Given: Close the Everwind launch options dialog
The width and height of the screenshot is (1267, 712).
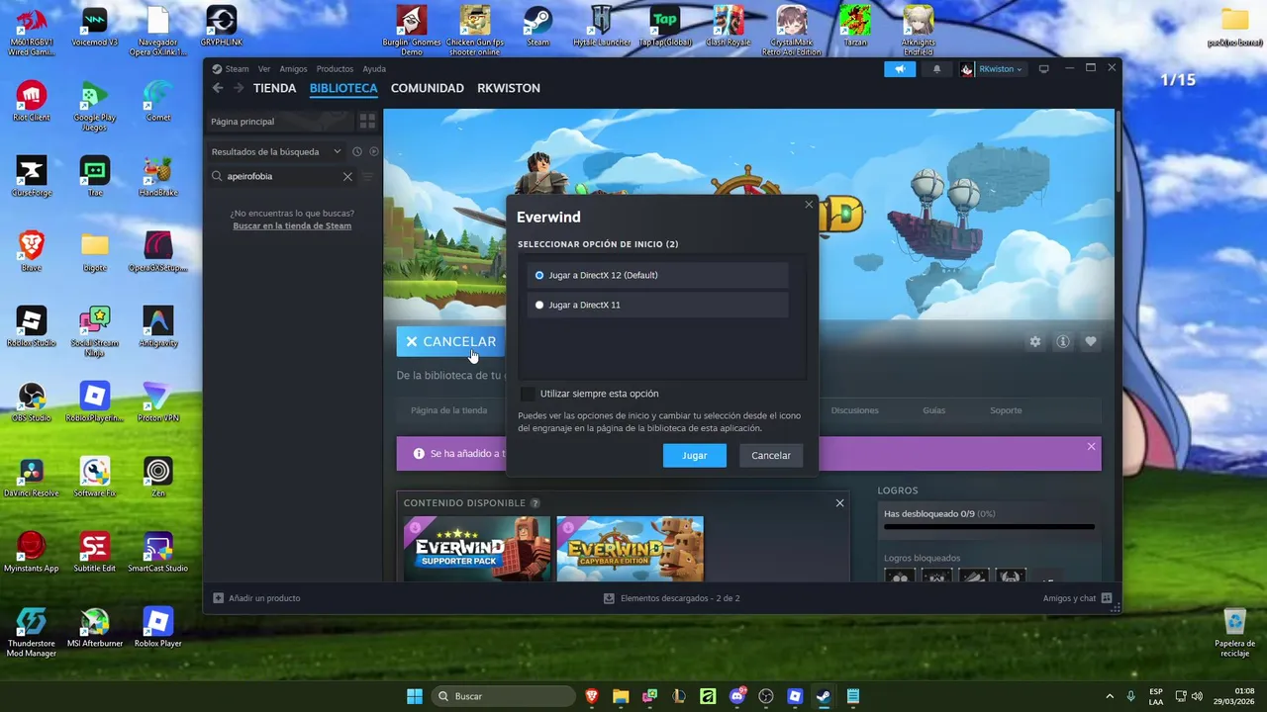Looking at the screenshot, I should (x=809, y=205).
